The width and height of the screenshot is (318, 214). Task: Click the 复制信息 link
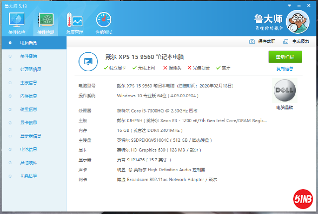[285, 69]
